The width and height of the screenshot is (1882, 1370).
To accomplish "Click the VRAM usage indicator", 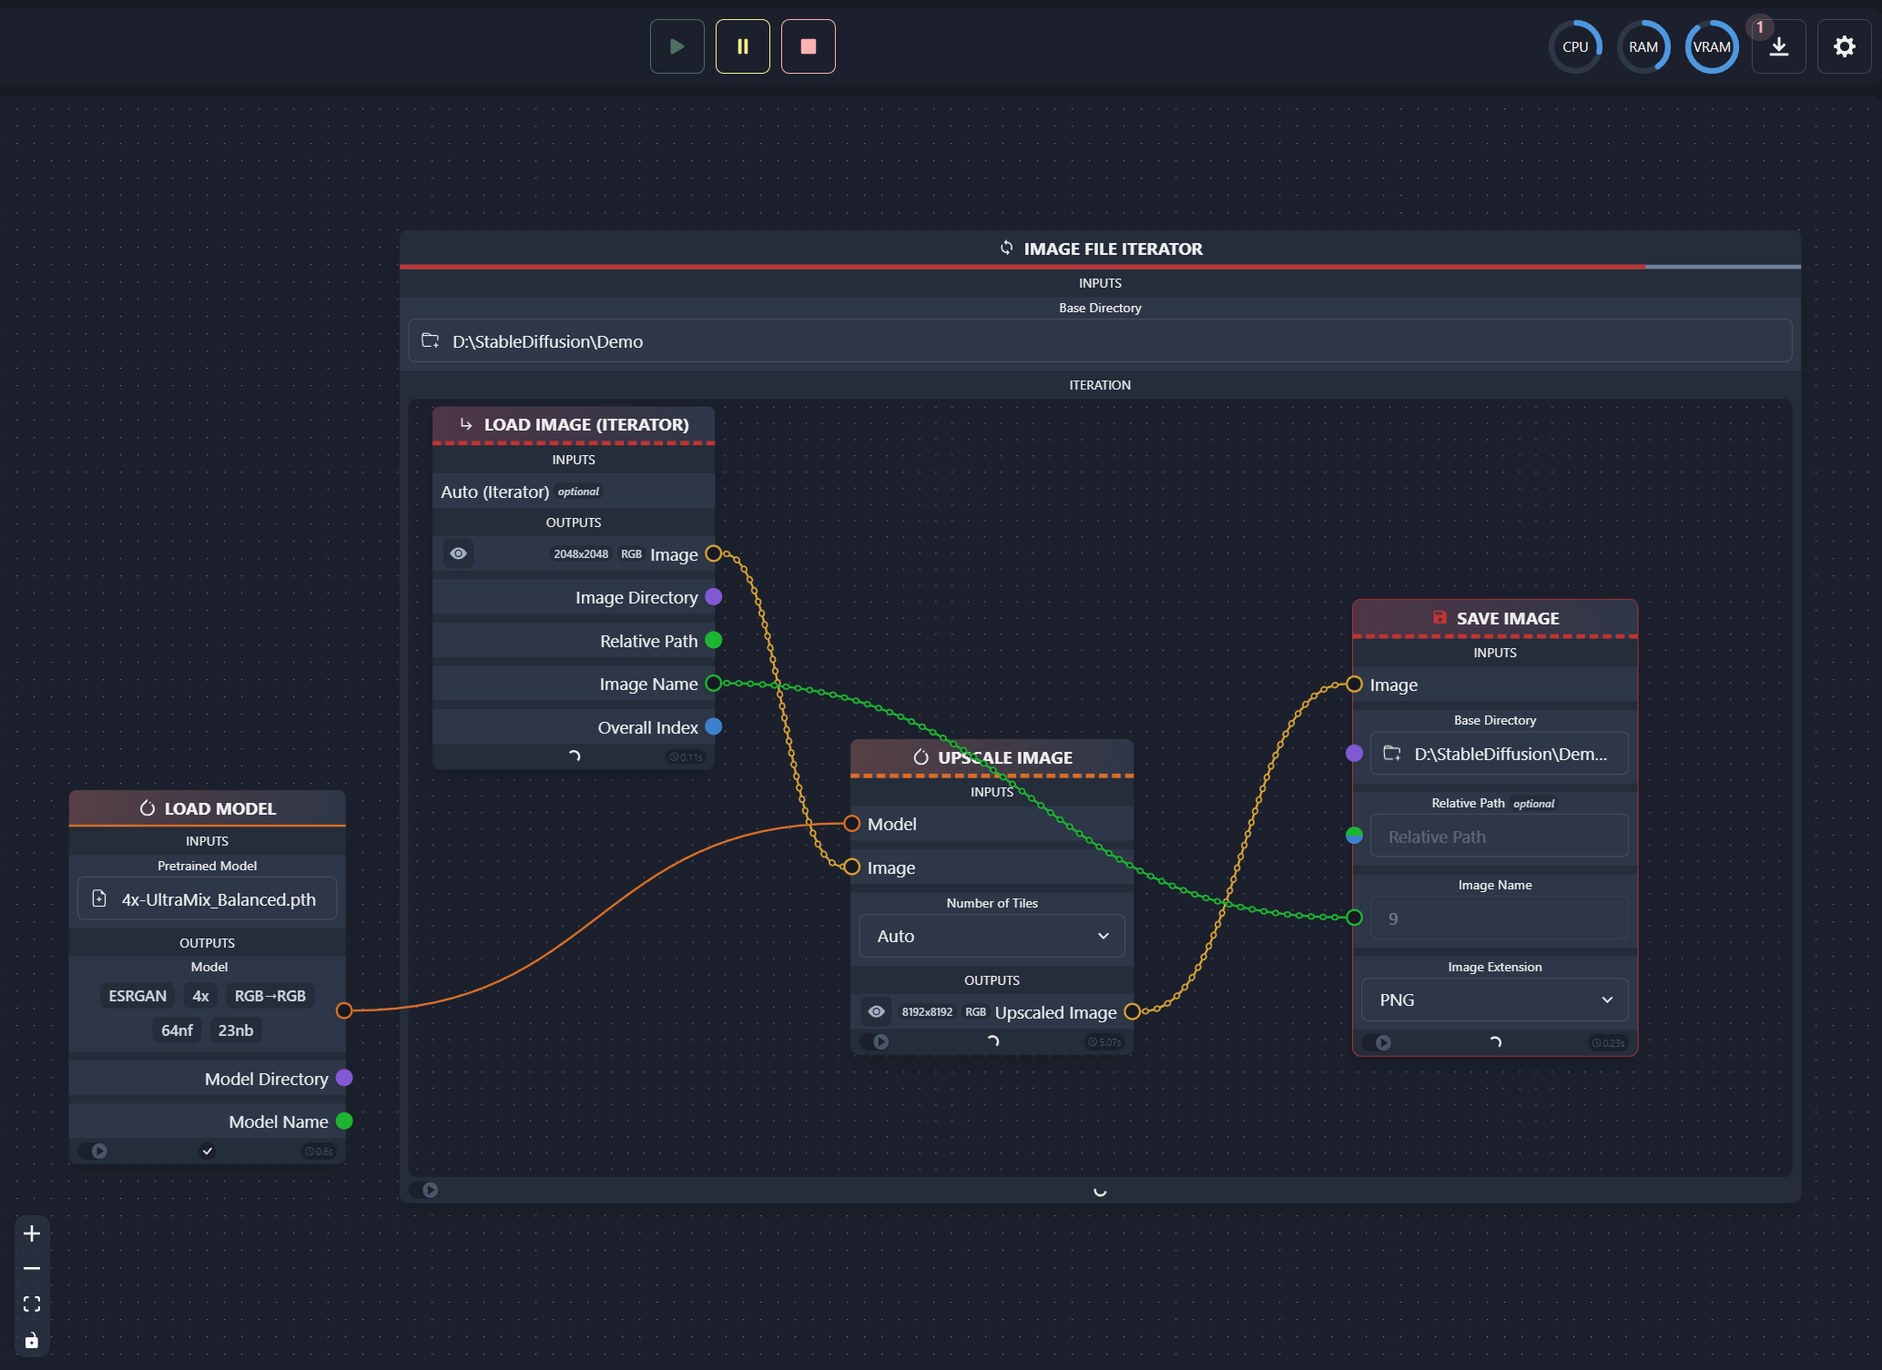I will pos(1711,46).
